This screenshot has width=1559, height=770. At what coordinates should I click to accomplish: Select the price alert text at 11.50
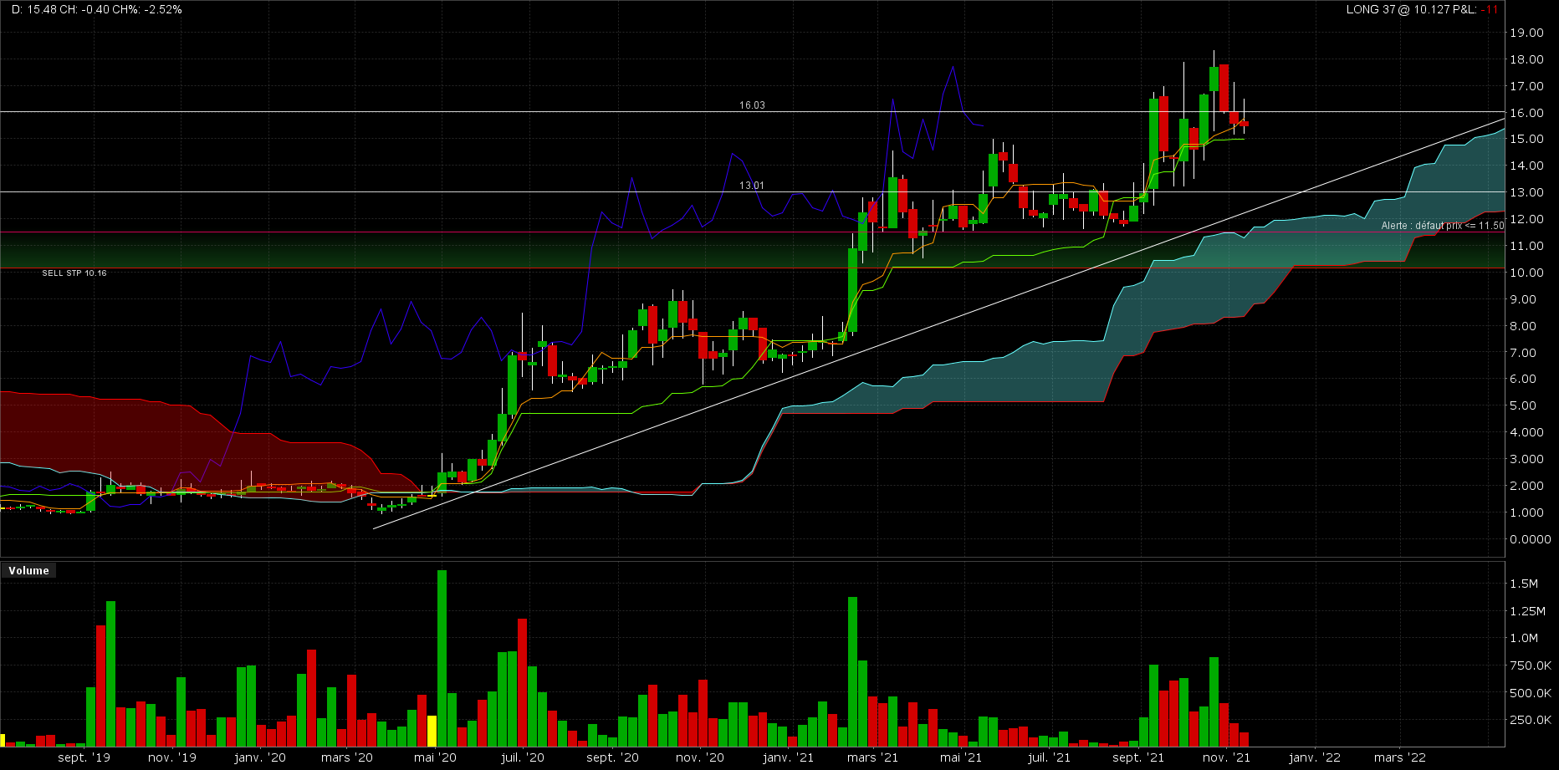pyautogui.click(x=1442, y=226)
